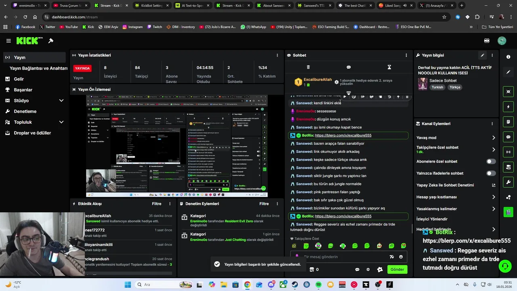This screenshot has width=517, height=291.
Task: Click the stream preview thumbnail
Action: click(177, 146)
